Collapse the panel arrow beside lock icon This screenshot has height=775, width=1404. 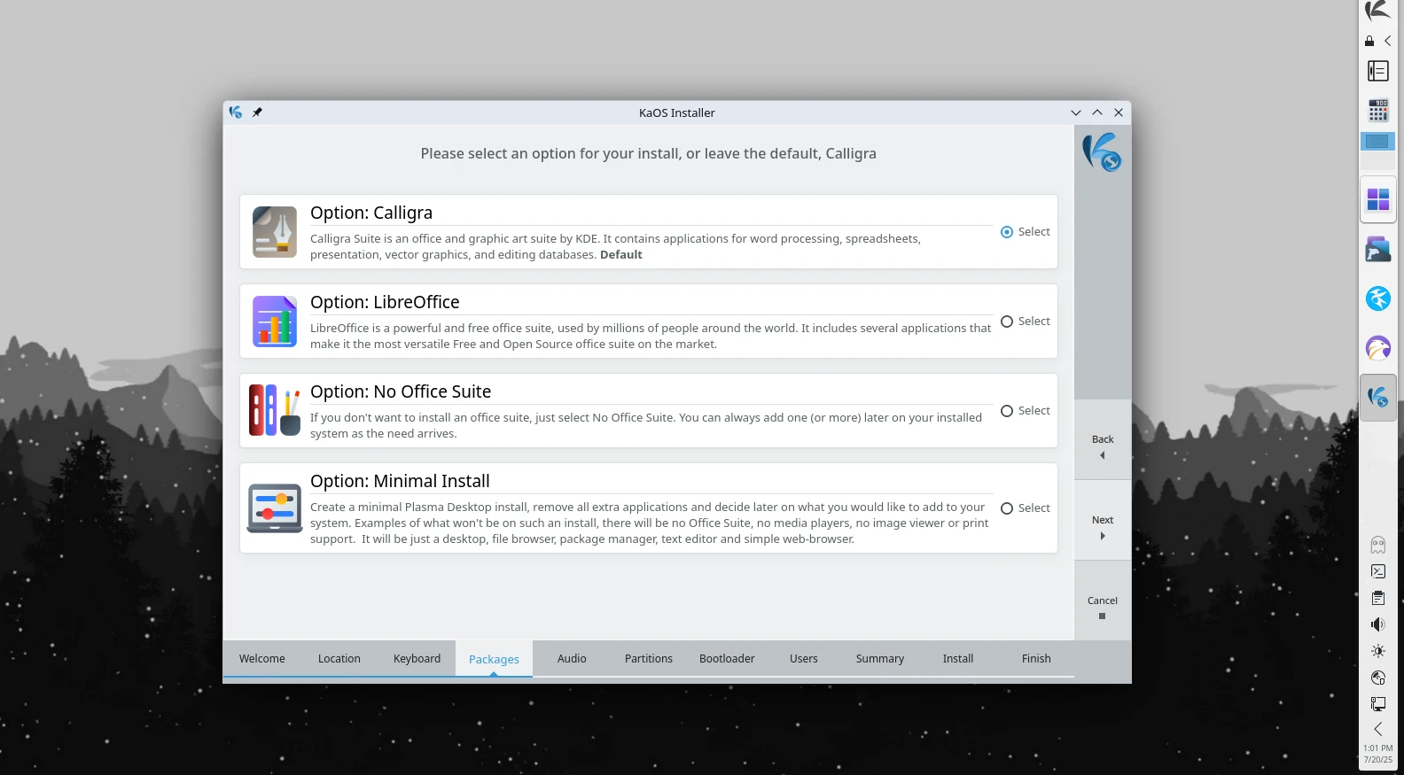pyautogui.click(x=1388, y=41)
